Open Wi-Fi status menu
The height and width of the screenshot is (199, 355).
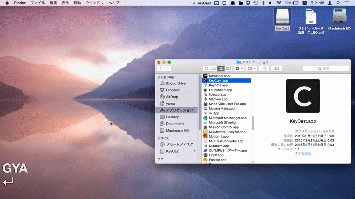coord(279,3)
